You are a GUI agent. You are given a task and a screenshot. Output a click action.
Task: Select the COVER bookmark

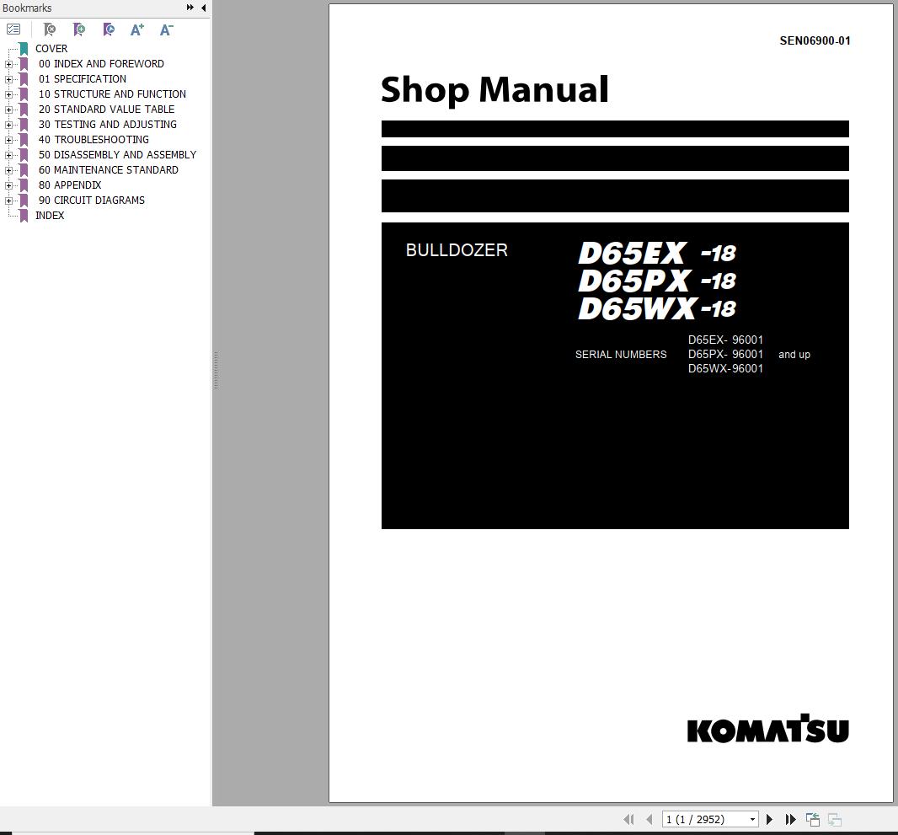[51, 48]
